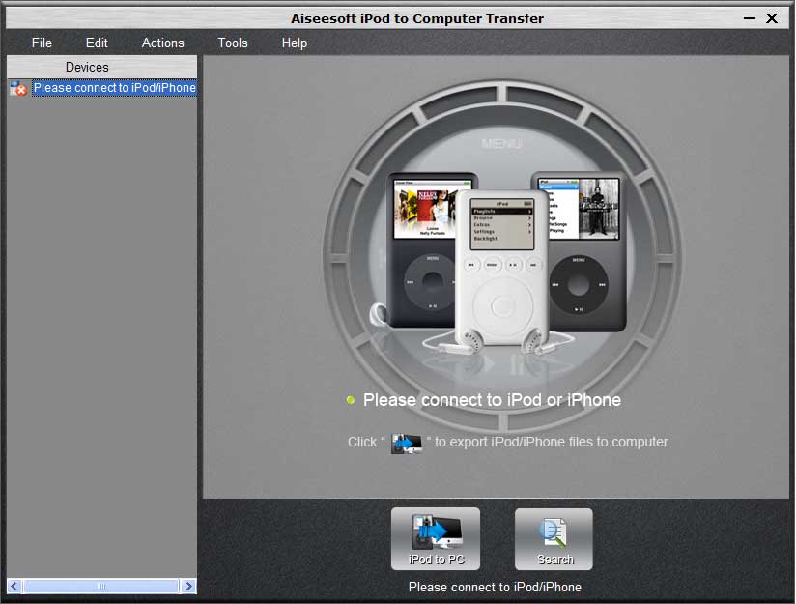Click the green status dot beside connect message
The image size is (796, 604).
coord(352,400)
